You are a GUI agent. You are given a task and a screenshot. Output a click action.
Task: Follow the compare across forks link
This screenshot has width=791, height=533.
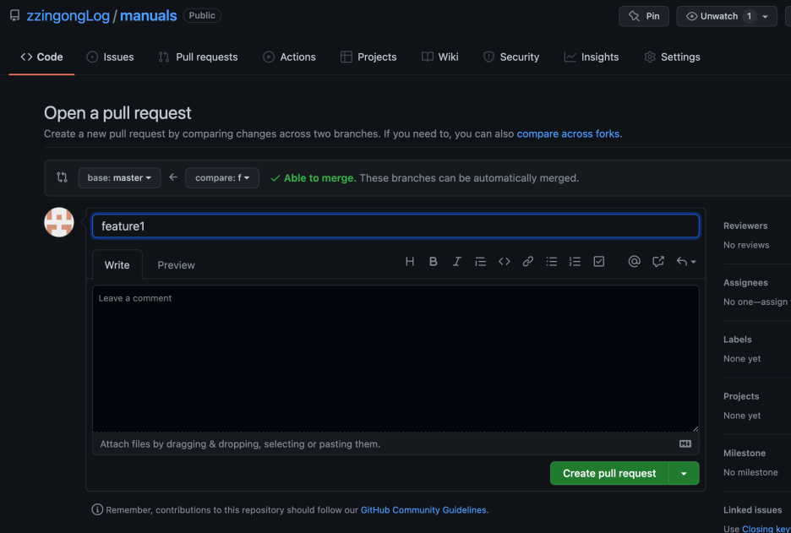click(x=568, y=133)
